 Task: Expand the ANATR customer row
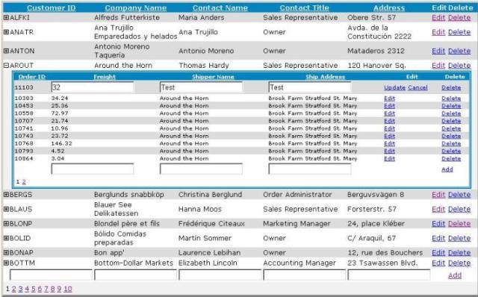[x=6, y=32]
